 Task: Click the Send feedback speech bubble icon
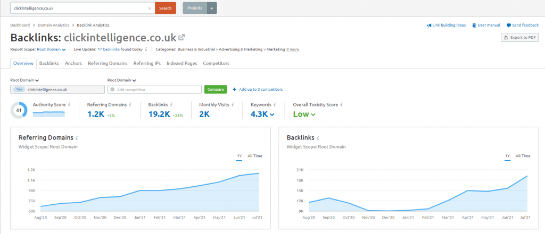click(509, 25)
